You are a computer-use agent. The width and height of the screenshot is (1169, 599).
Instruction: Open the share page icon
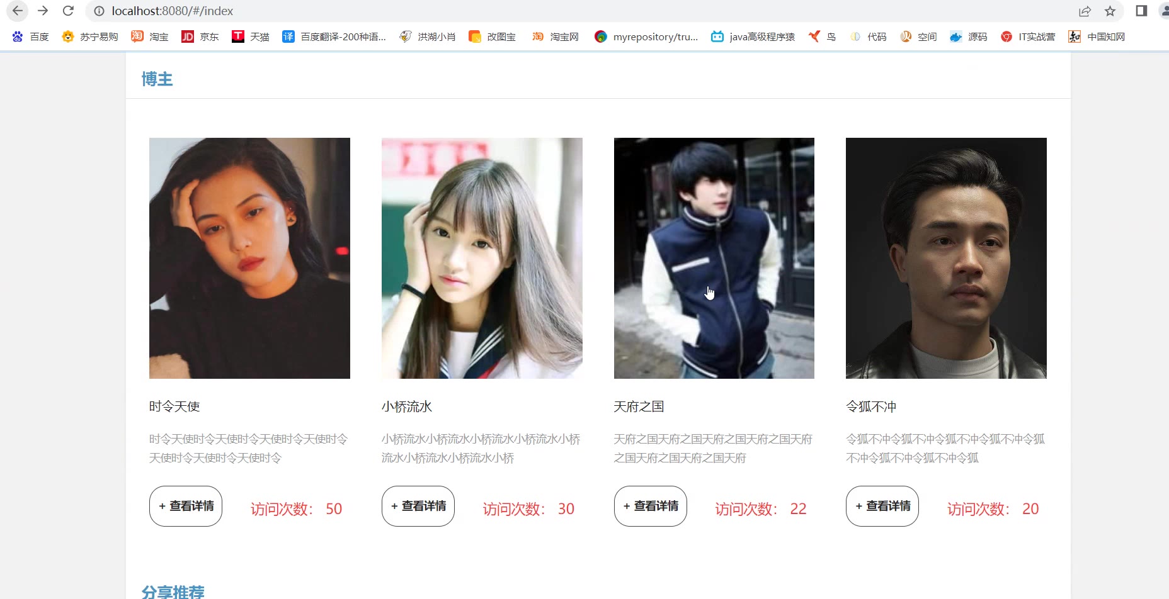click(x=1085, y=11)
